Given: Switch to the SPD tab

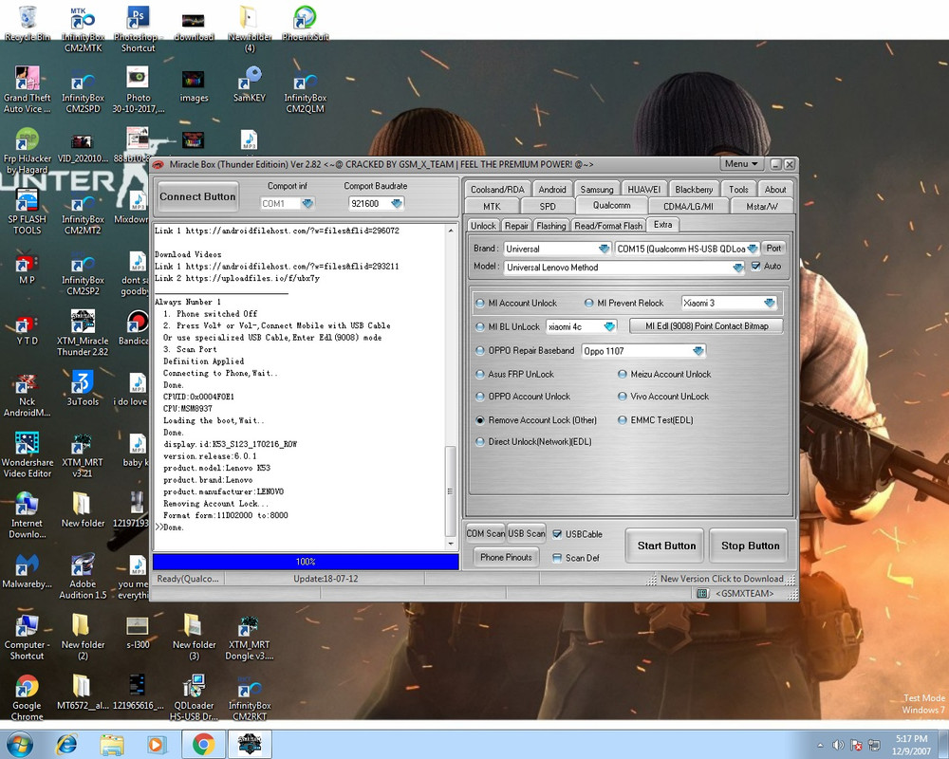Looking at the screenshot, I should click(x=548, y=207).
